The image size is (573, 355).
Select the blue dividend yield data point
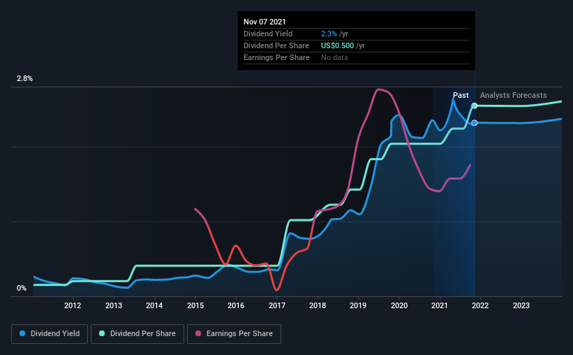[475, 123]
